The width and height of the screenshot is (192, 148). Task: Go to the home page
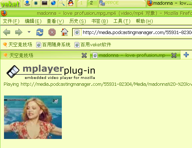64,32
